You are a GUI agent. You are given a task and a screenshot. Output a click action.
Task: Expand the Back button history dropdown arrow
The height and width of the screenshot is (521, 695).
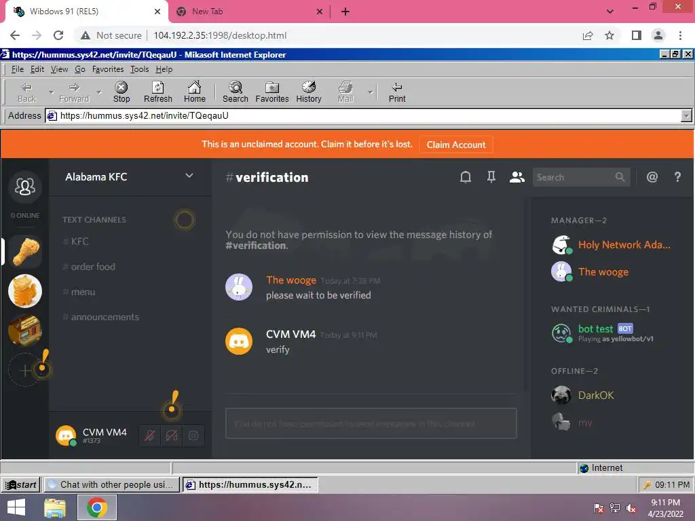[51, 92]
